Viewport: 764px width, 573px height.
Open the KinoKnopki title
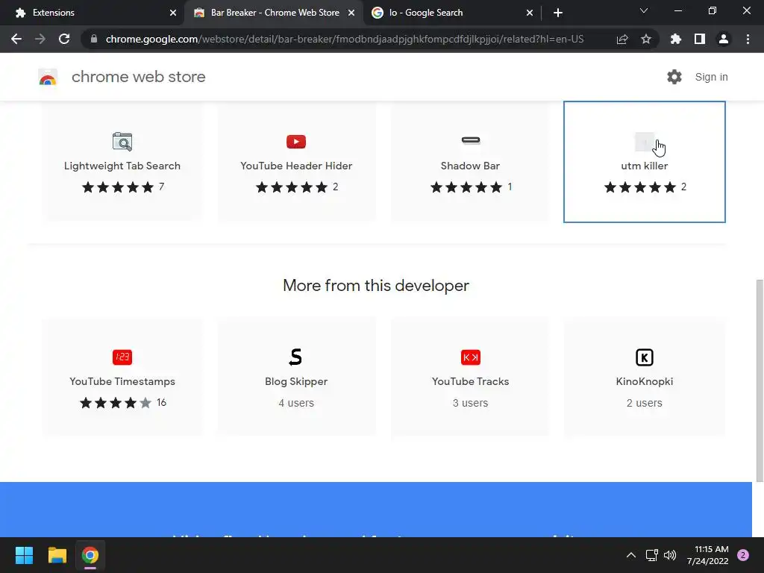[644, 381]
